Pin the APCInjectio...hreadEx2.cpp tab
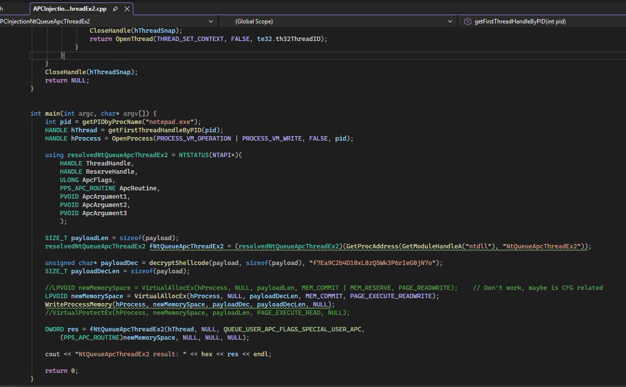 click(x=115, y=9)
